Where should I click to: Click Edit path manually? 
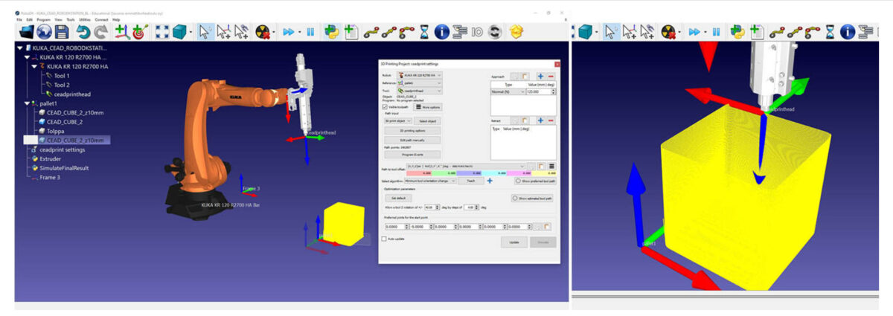coord(412,140)
